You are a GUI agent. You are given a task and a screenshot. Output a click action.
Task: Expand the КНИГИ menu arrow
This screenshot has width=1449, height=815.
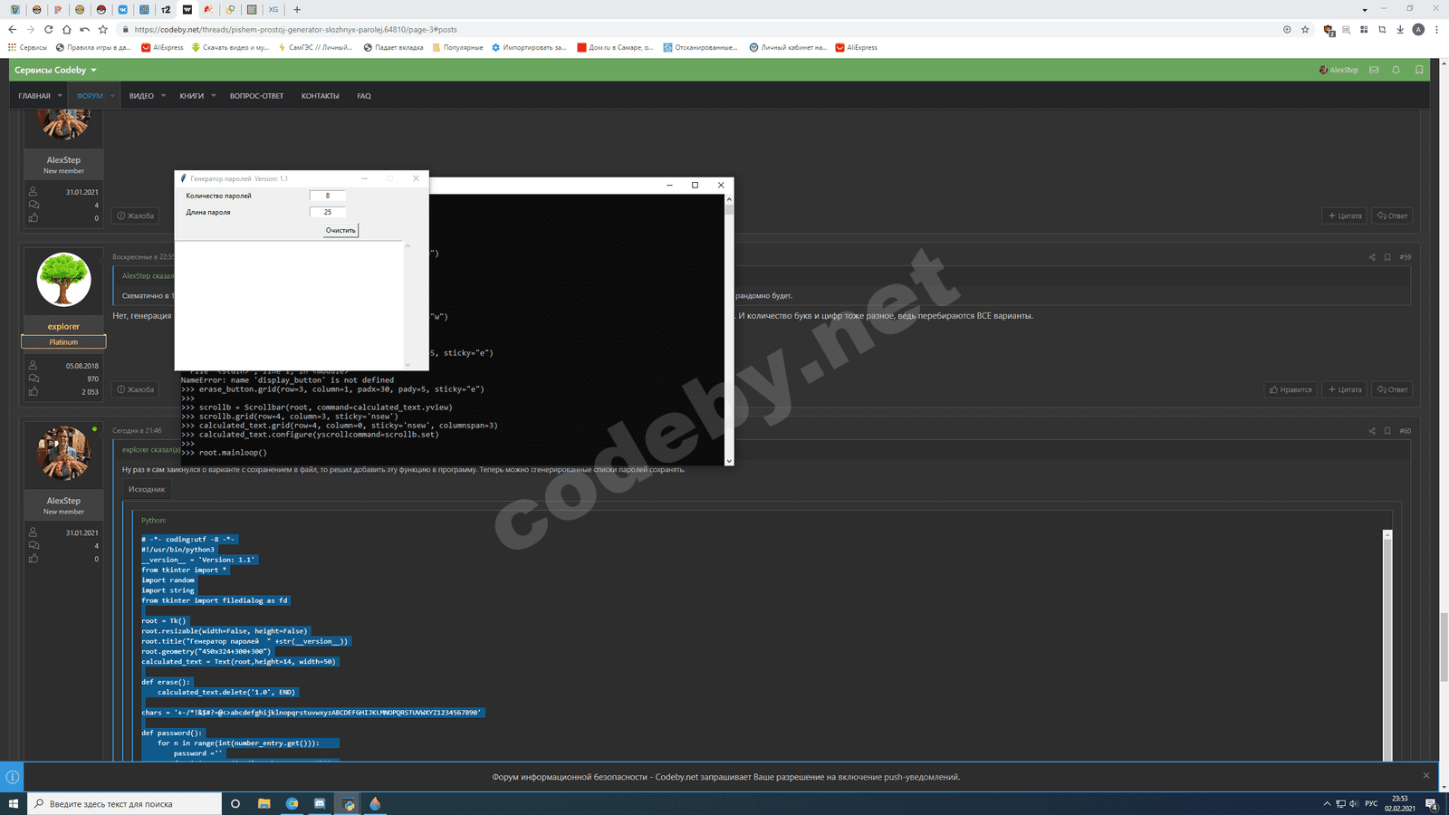pos(214,96)
